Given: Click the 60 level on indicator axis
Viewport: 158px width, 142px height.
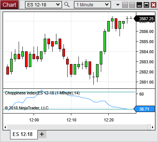Looking at the screenshot, I should click(142, 94).
